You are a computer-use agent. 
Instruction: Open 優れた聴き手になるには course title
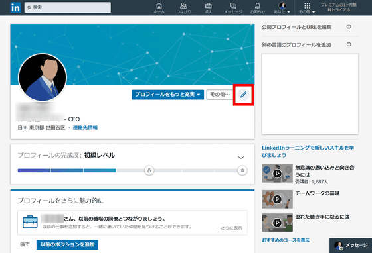[x=322, y=217]
